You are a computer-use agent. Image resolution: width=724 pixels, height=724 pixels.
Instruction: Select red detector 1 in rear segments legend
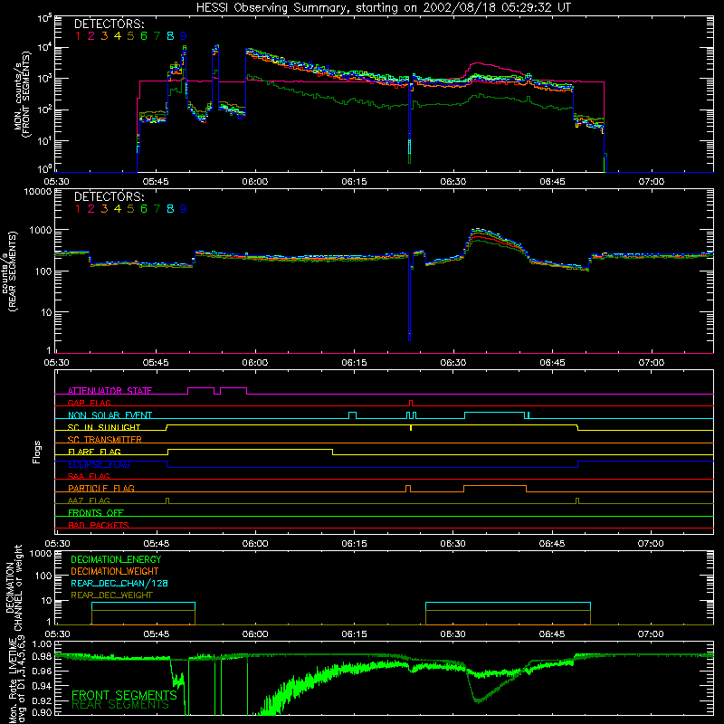coord(78,209)
